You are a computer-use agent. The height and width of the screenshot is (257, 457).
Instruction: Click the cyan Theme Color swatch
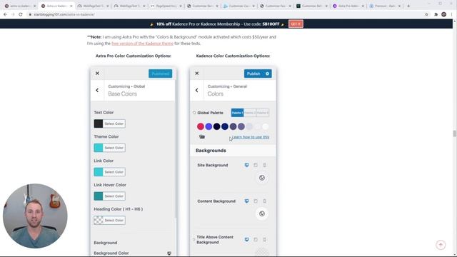tap(99, 148)
